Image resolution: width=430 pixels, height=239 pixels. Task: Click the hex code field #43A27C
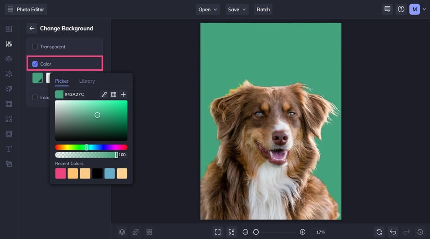click(74, 95)
